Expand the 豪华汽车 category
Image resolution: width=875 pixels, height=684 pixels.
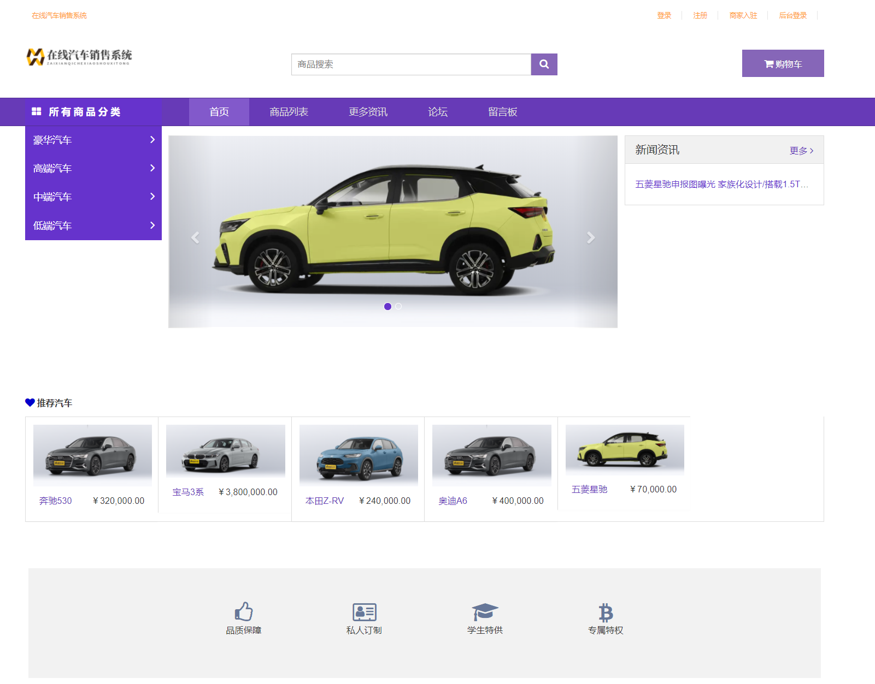click(93, 140)
